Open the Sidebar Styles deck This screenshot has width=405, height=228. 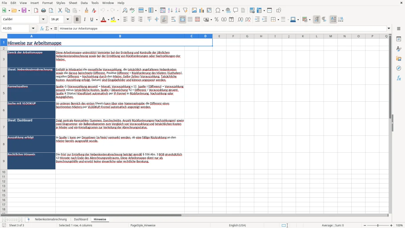[399, 49]
